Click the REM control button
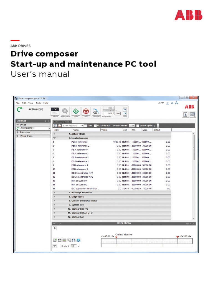The width and height of the screenshot is (213, 284). click(55, 113)
